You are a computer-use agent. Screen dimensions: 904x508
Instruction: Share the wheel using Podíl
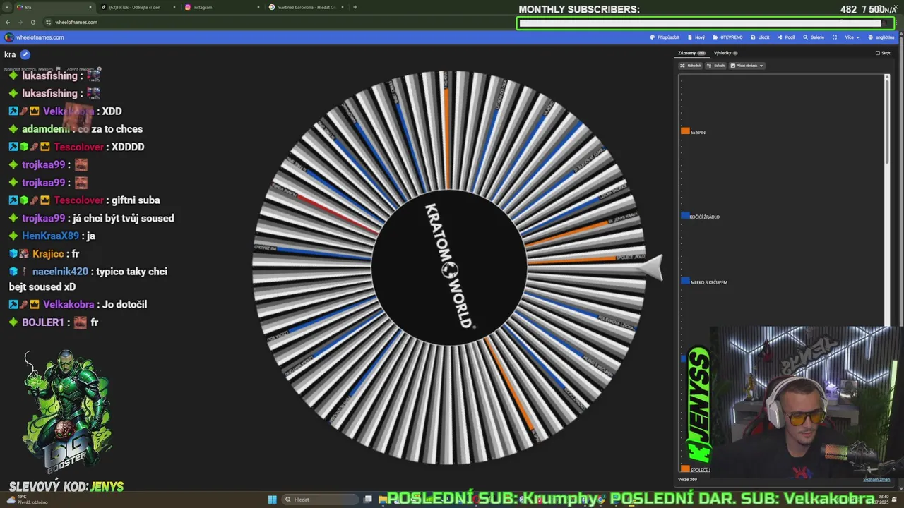point(786,37)
